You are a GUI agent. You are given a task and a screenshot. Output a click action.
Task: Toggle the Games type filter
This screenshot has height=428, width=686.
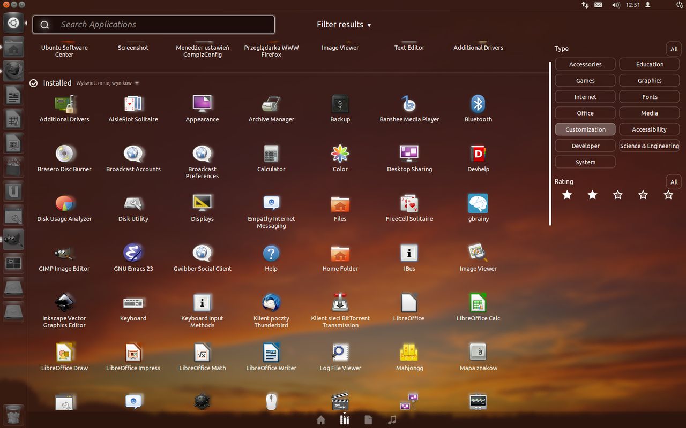coord(585,81)
